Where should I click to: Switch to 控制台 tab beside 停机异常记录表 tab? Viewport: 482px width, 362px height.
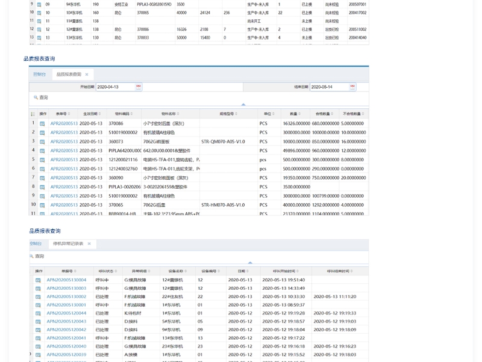(x=36, y=244)
